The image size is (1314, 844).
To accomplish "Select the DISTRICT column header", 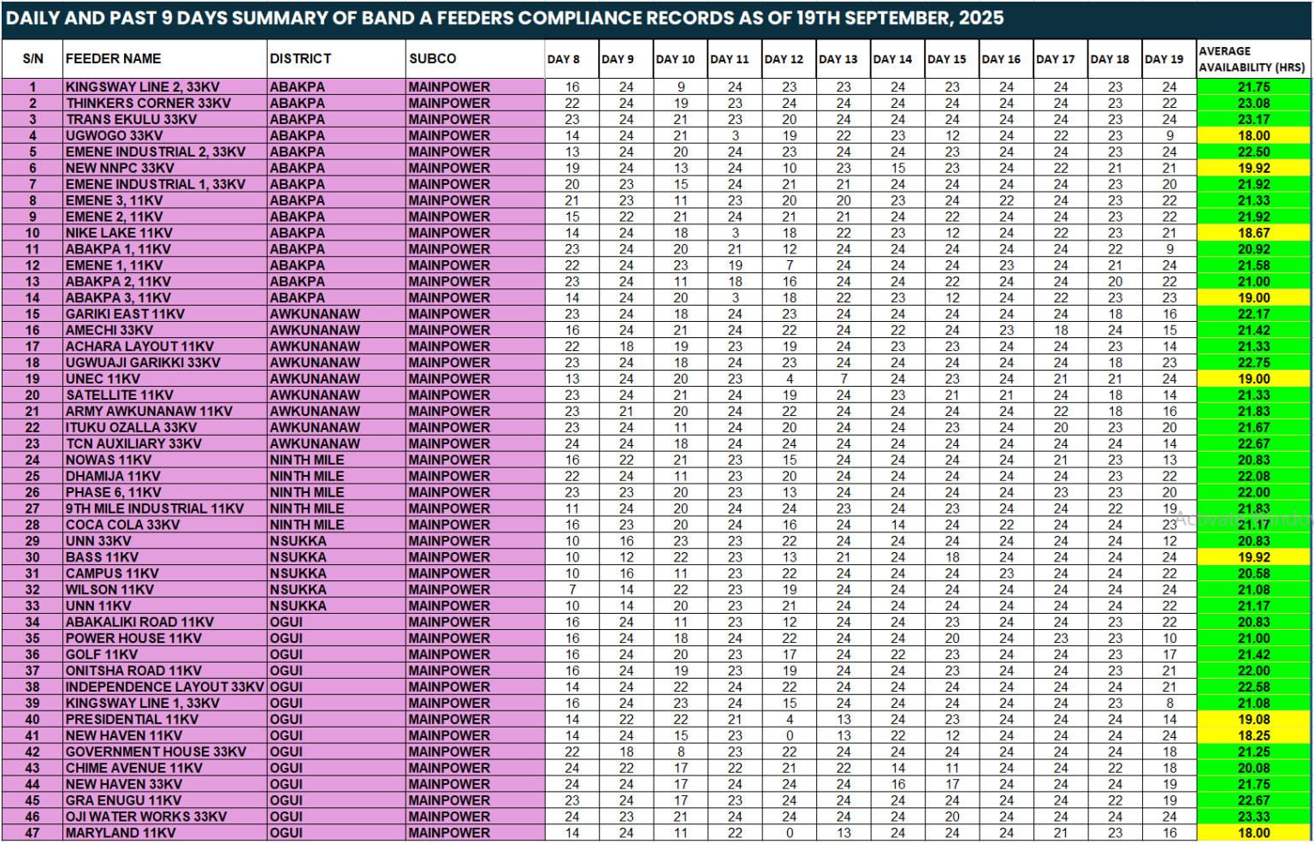I will click(x=300, y=59).
